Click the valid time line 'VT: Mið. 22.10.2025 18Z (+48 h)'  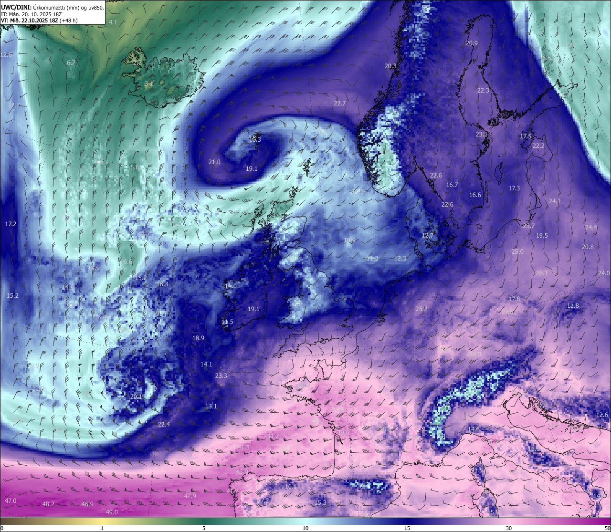click(x=39, y=21)
